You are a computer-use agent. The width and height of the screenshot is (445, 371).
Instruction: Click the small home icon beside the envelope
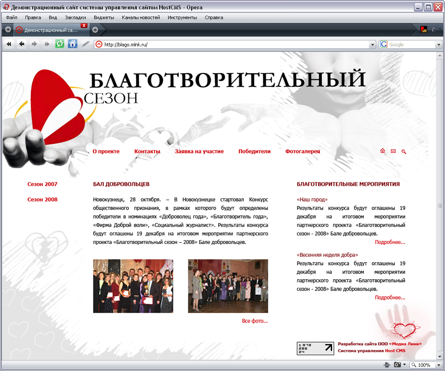pyautogui.click(x=382, y=150)
